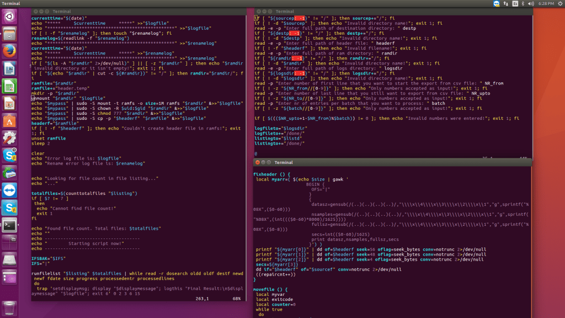Click '((repaircnt++))' in bottom-right terminal
The width and height of the screenshot is (565, 318).
pyautogui.click(x=276, y=274)
